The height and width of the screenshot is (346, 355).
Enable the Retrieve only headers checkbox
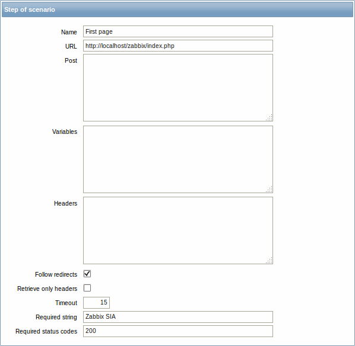(87, 288)
